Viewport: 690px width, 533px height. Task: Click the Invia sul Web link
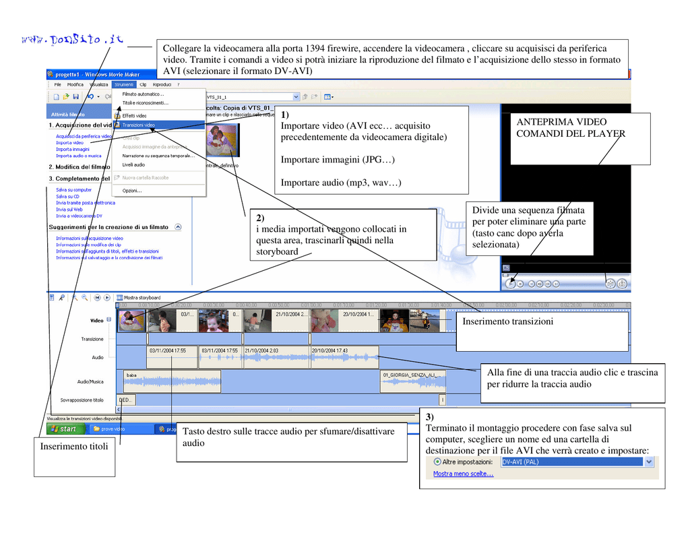[x=69, y=210]
